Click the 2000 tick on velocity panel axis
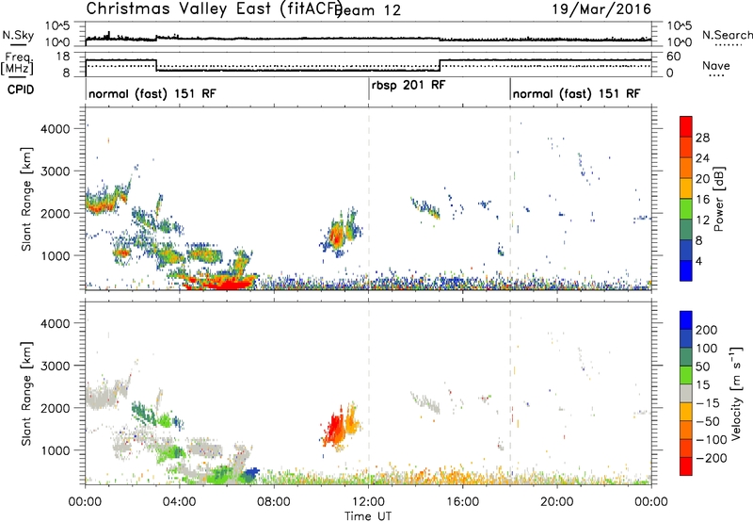The height and width of the screenshot is (522, 753). (55, 408)
